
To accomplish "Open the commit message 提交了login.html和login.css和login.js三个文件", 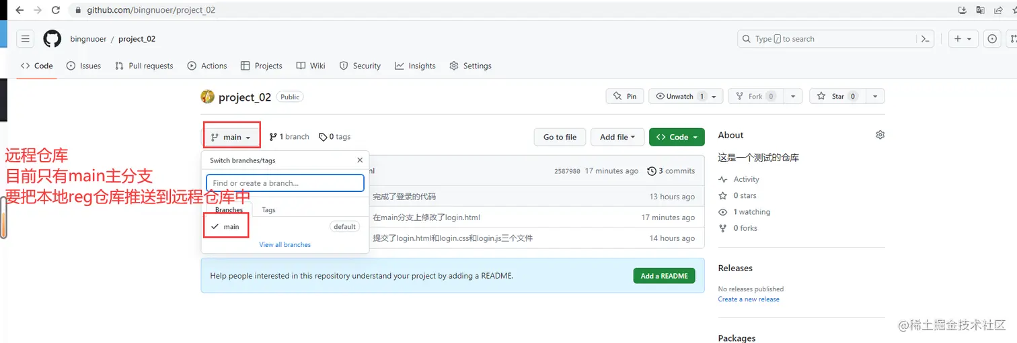I will click(x=453, y=238).
